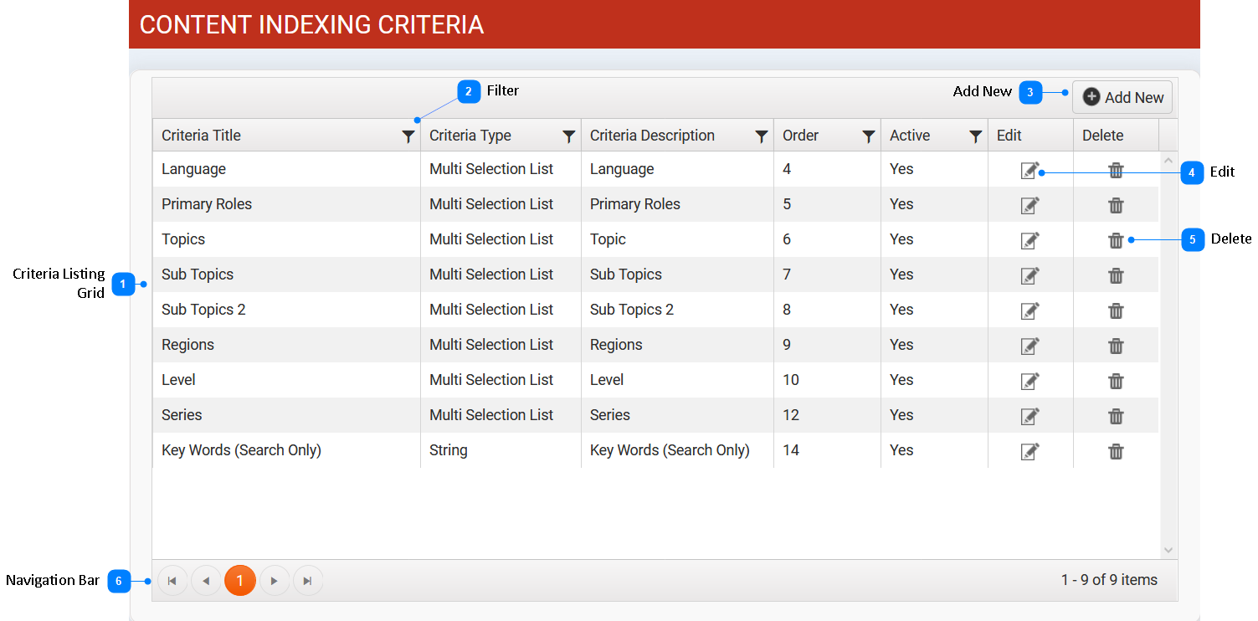Remove the Level criteria row
1258x621 pixels.
(1116, 382)
